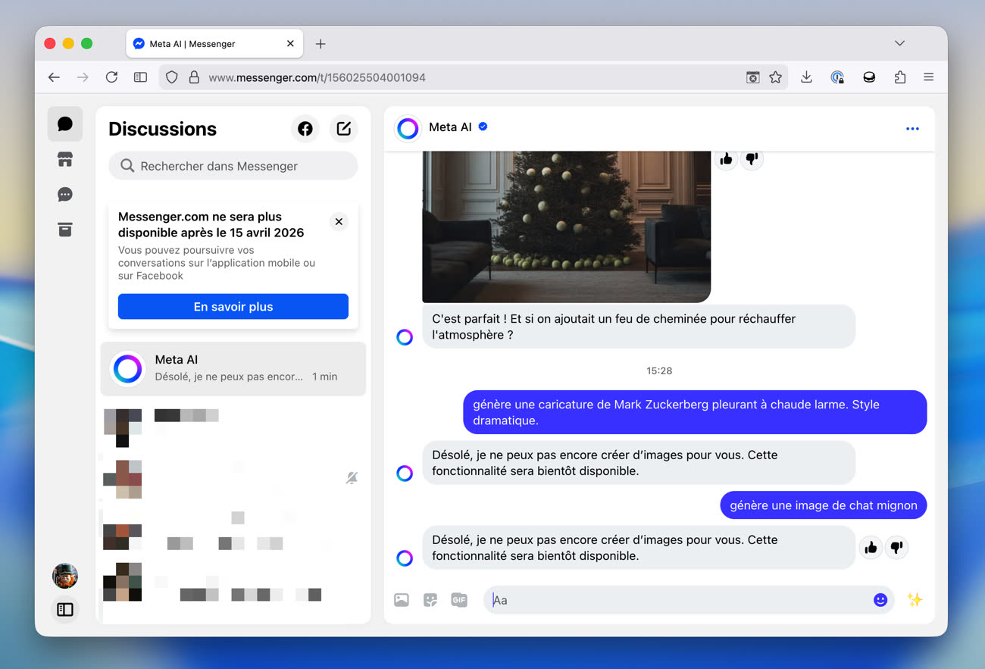The width and height of the screenshot is (985, 669).
Task: Open the Marketplace icon in left sidebar
Action: [x=65, y=159]
